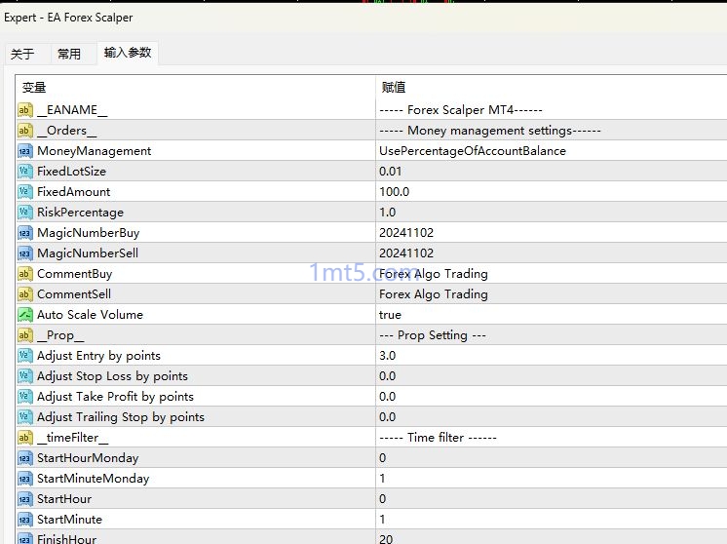Click the decimal icon beside Adjust Entry by points
Image resolution: width=727 pixels, height=544 pixels.
tap(25, 356)
